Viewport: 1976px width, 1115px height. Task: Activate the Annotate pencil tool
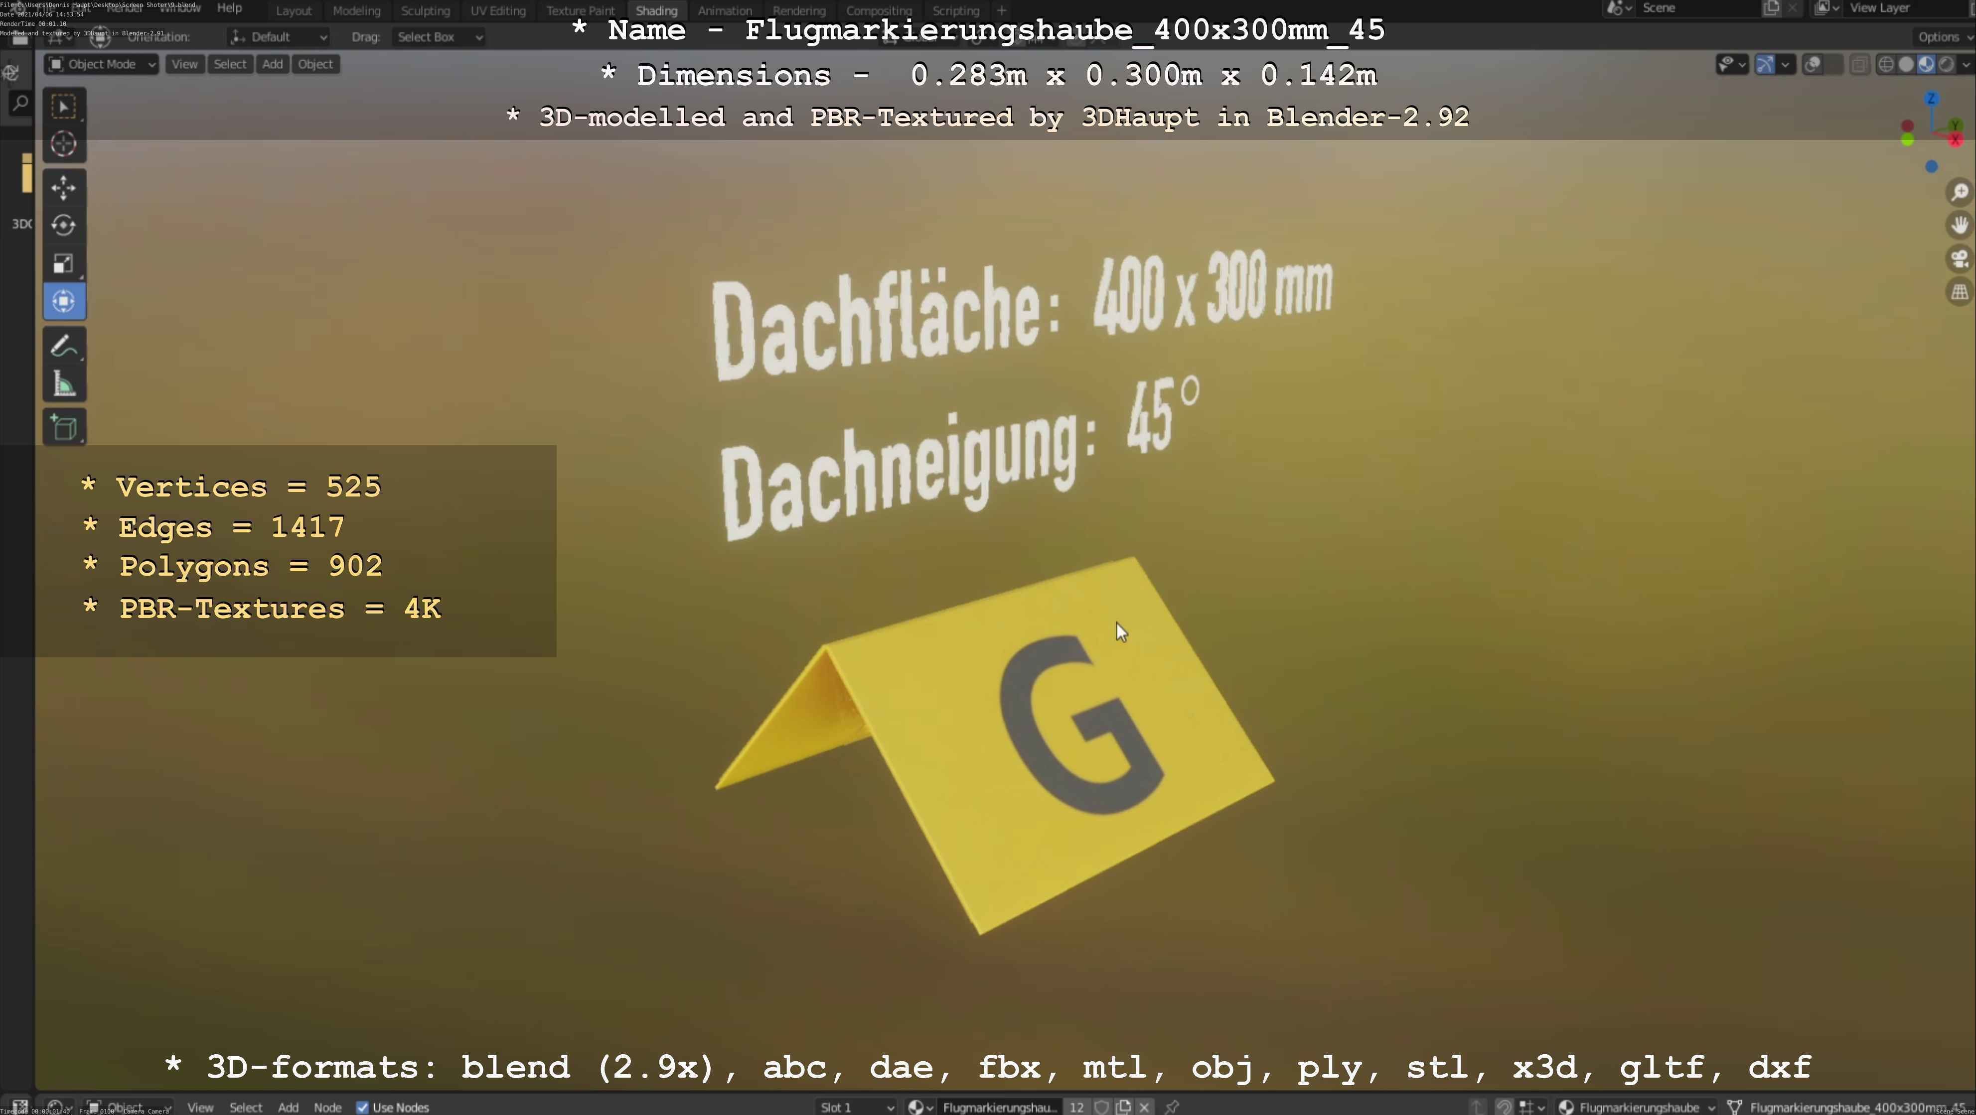click(x=64, y=347)
